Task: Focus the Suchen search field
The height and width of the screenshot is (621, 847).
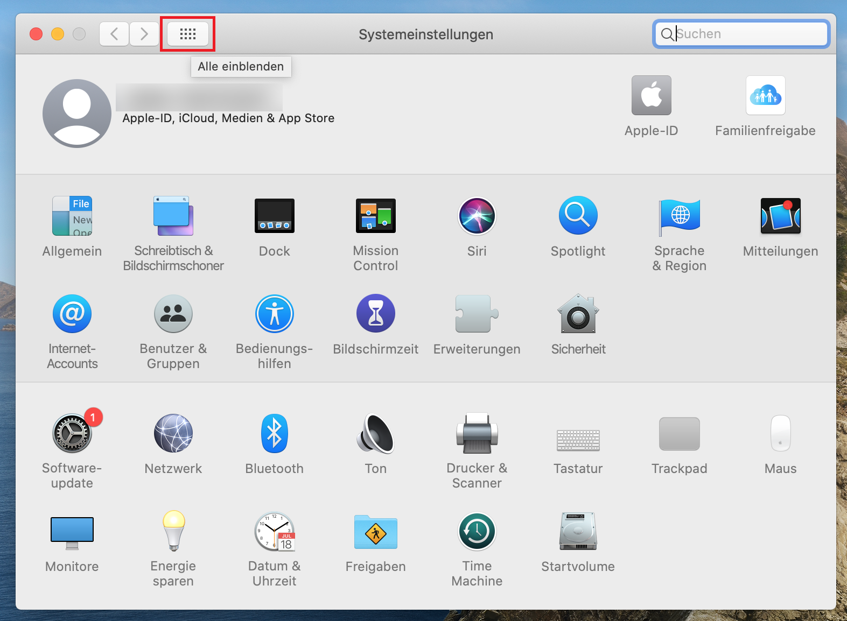Action: pyautogui.click(x=741, y=34)
